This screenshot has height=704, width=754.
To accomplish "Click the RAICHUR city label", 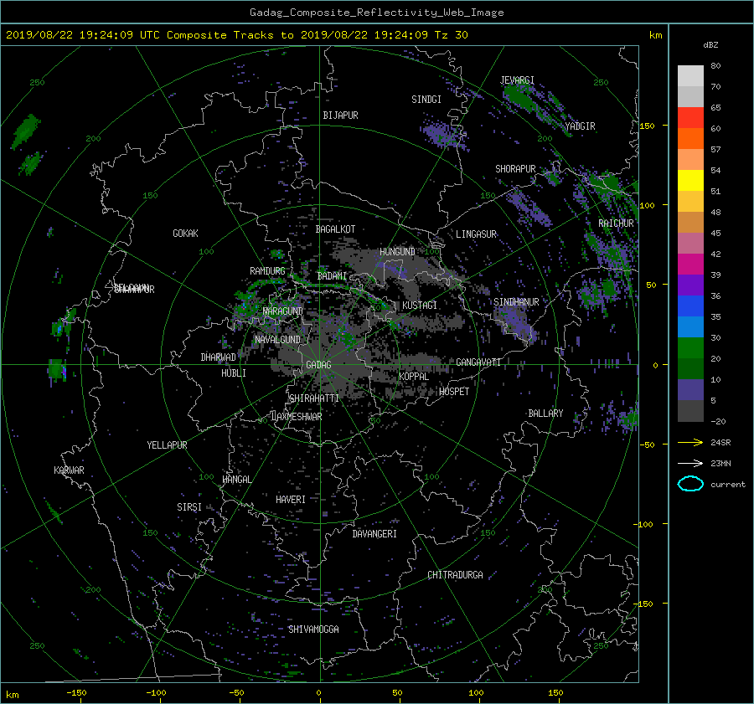I will [x=616, y=224].
